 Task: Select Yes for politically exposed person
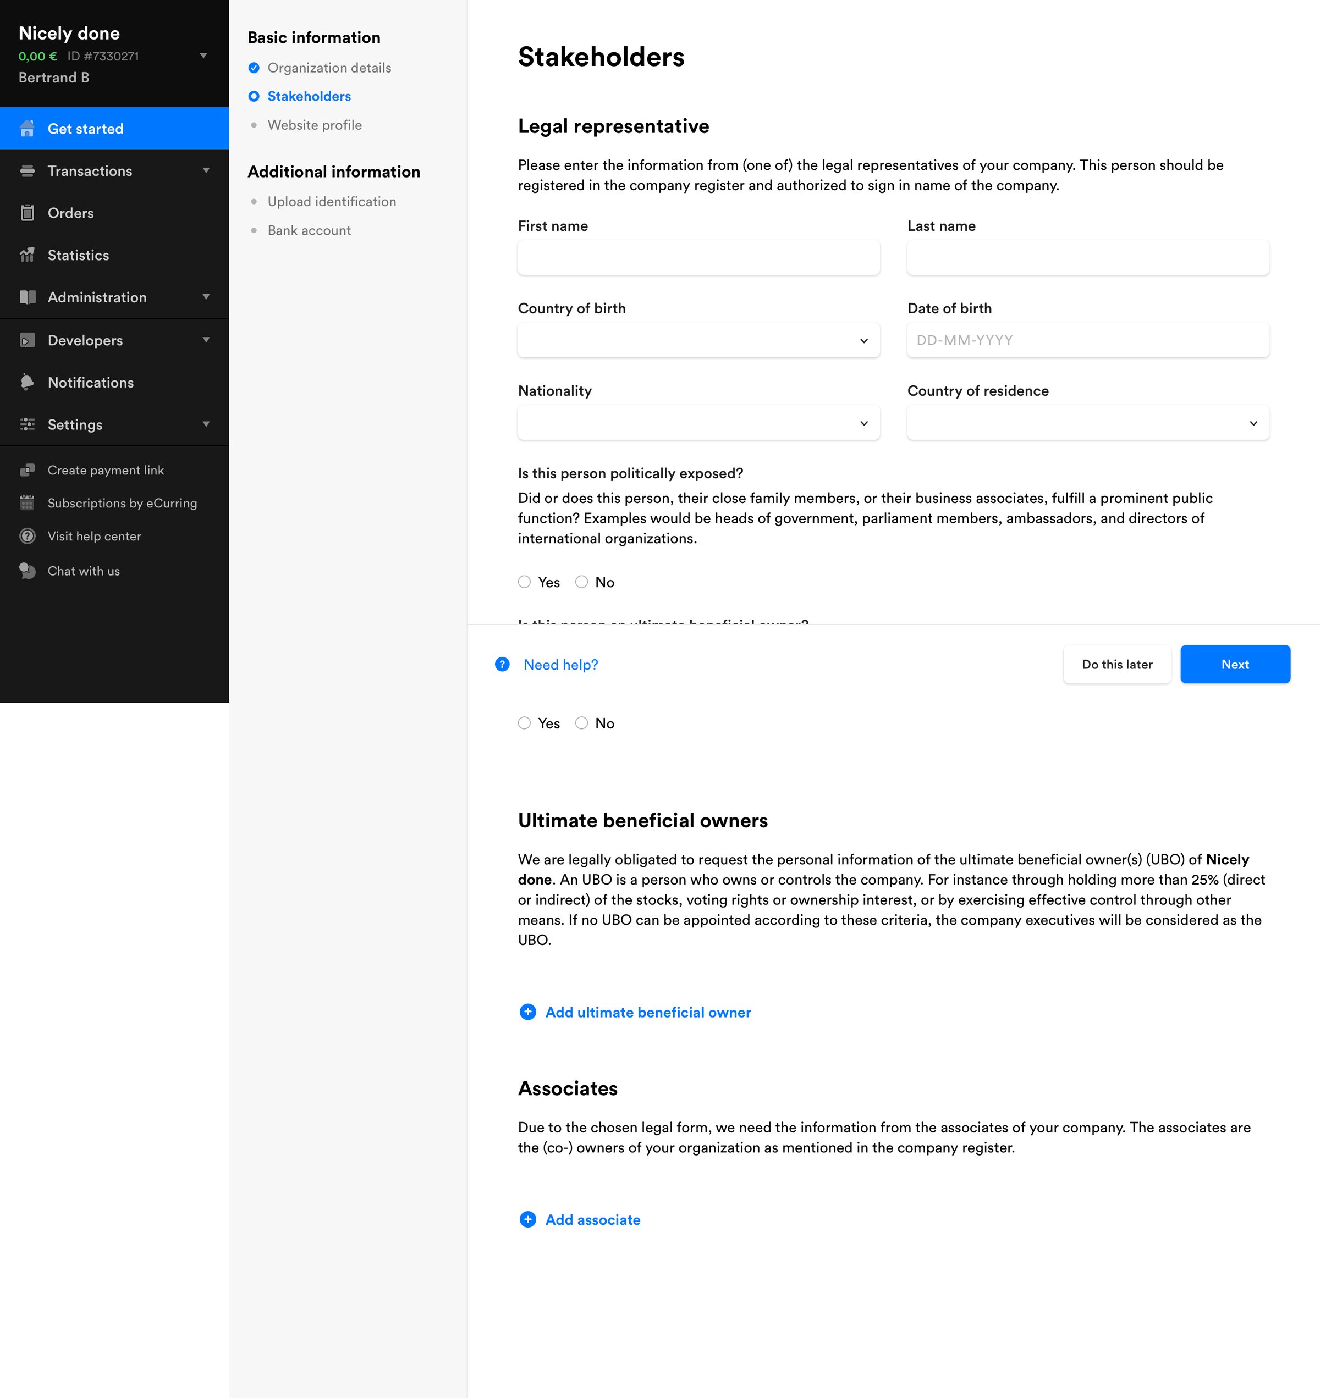coord(524,582)
